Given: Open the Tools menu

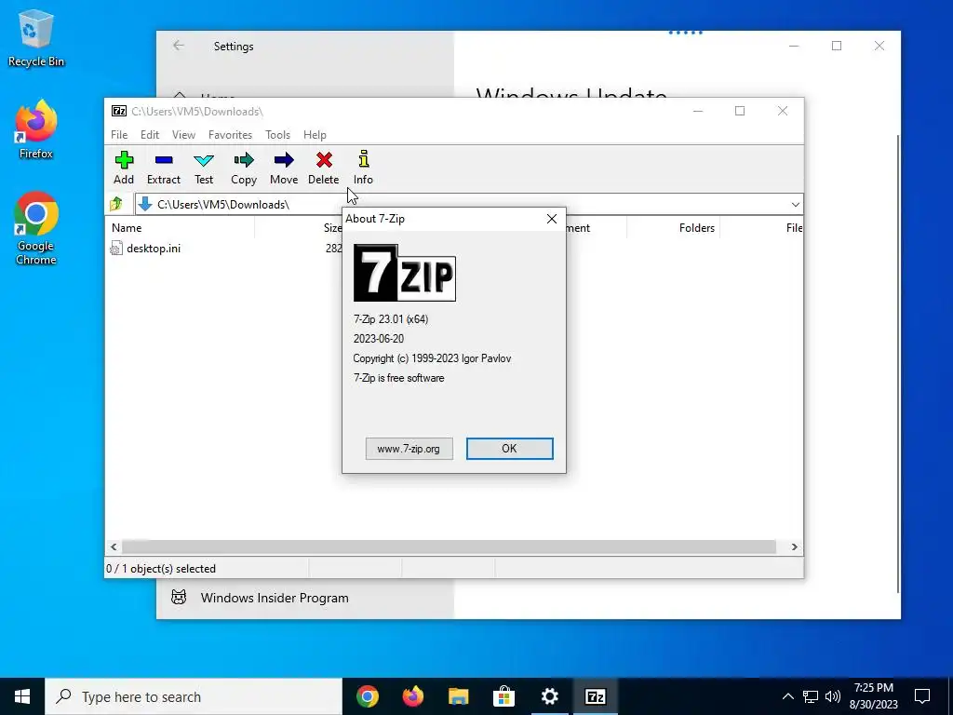Looking at the screenshot, I should tap(277, 135).
